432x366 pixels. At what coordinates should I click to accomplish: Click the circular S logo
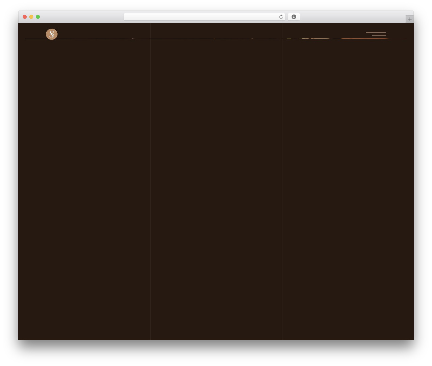tap(52, 34)
